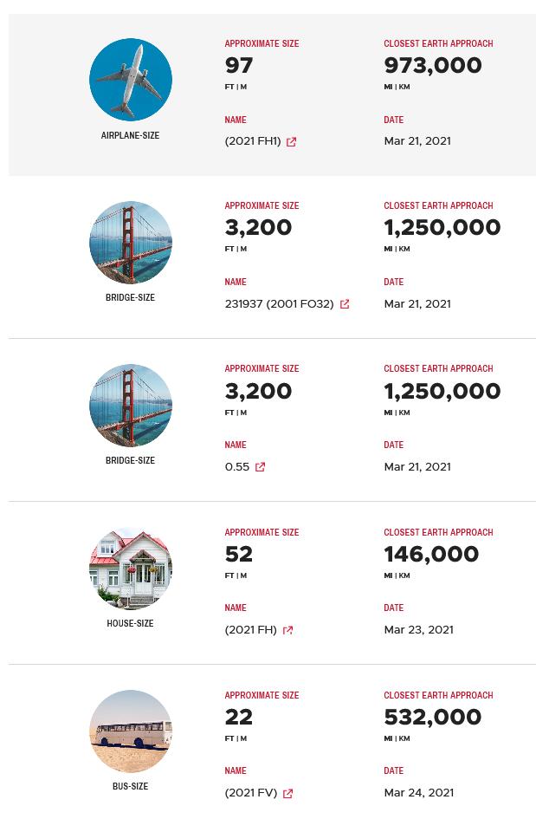This screenshot has height=819, width=536.
Task: Click bridge thumbnail for 231937 (2001 FO32)
Action: tap(131, 243)
